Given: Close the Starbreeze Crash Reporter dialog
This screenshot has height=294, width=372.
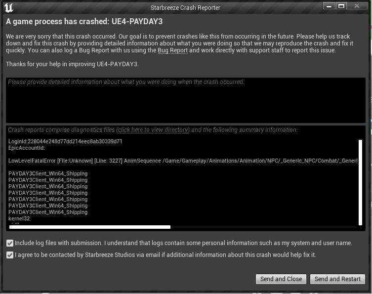Looking at the screenshot, I should pos(357,6).
